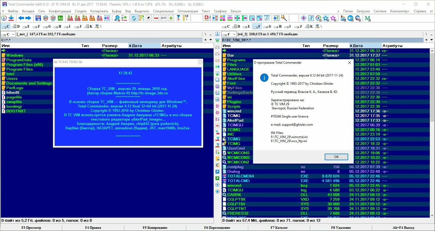Screen dimensions: 435x231
Task: Click OK in the About dialog
Action: click(x=336, y=157)
